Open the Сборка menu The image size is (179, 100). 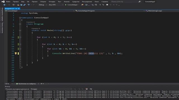43,2
